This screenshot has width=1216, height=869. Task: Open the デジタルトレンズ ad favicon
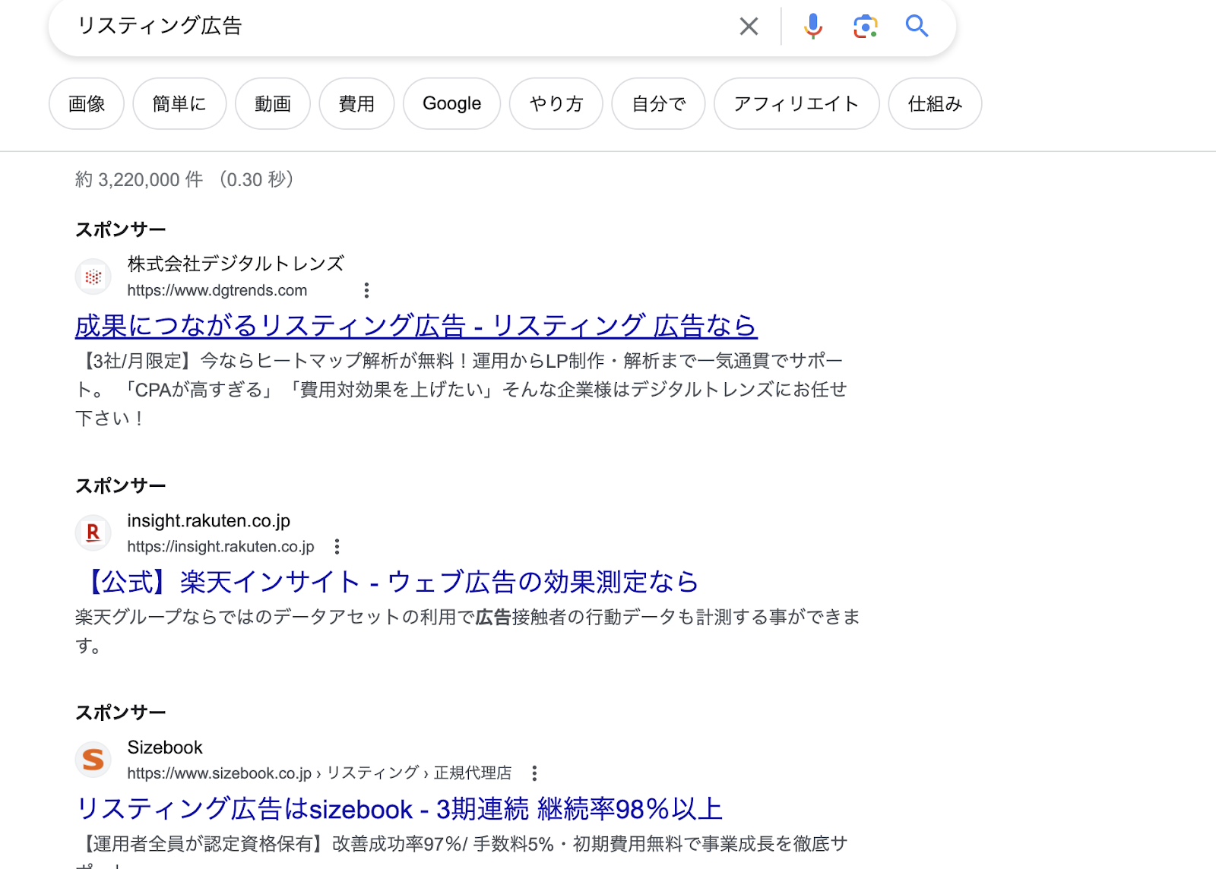coord(93,276)
